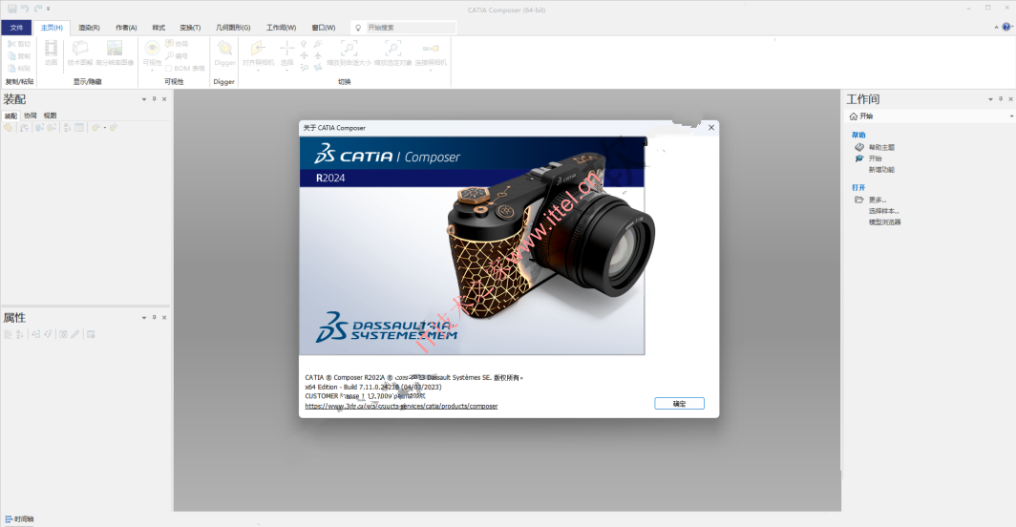Viewport: 1016px width, 527px height.
Task: Expand the 选择 dropdown arrow
Action: pyautogui.click(x=286, y=70)
